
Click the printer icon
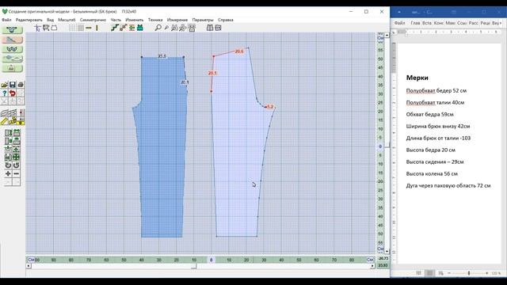pos(21,85)
